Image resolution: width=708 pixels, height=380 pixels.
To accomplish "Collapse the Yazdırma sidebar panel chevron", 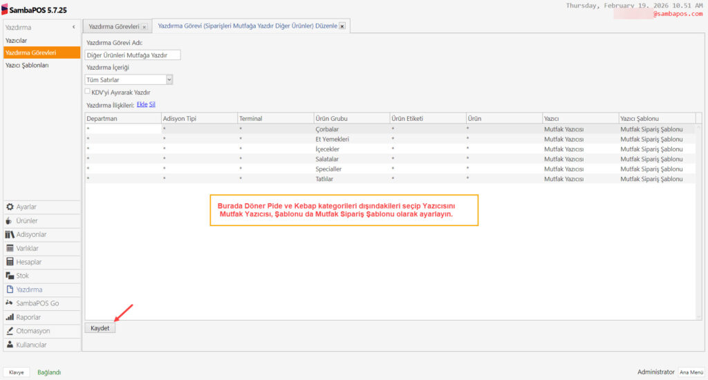I will (x=73, y=27).
